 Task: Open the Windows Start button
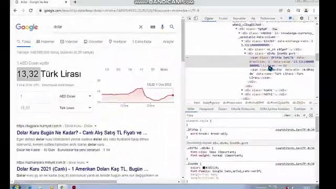point(16,187)
